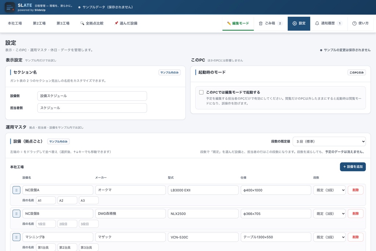Click the bell icon for 通知履歴
This screenshot has height=251, width=376.
[317, 23]
